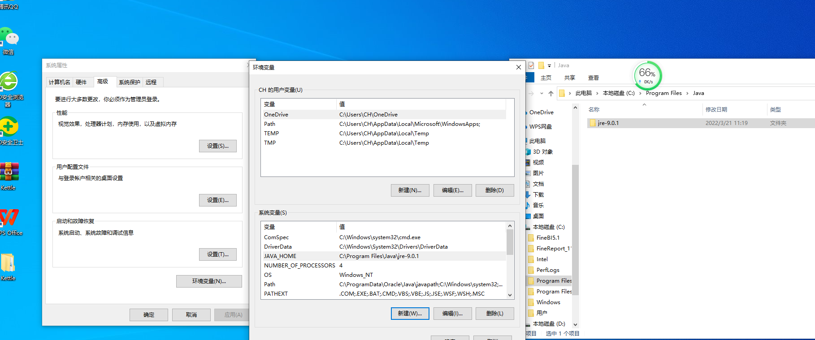Open recent locations dropdown in Explorer
Screen dimensions: 815x340
542,94
